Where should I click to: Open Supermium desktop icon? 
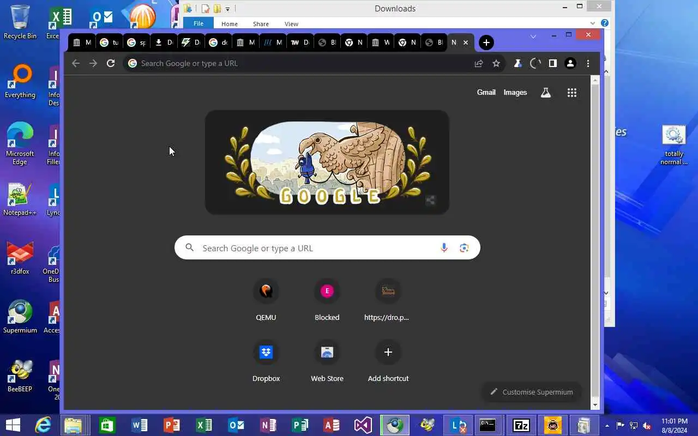point(20,317)
